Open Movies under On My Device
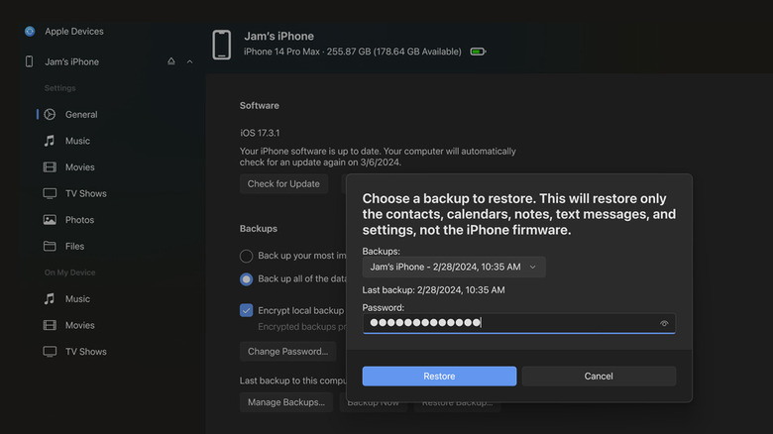 pyautogui.click(x=79, y=325)
